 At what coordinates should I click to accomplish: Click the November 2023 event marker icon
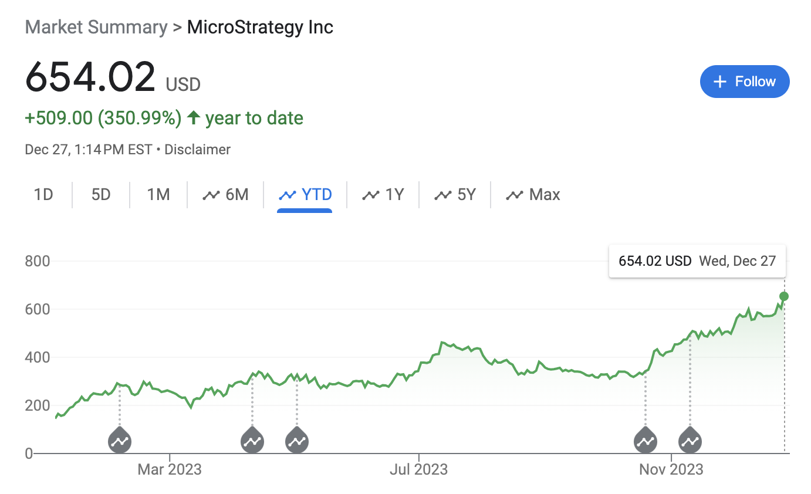[x=690, y=441]
